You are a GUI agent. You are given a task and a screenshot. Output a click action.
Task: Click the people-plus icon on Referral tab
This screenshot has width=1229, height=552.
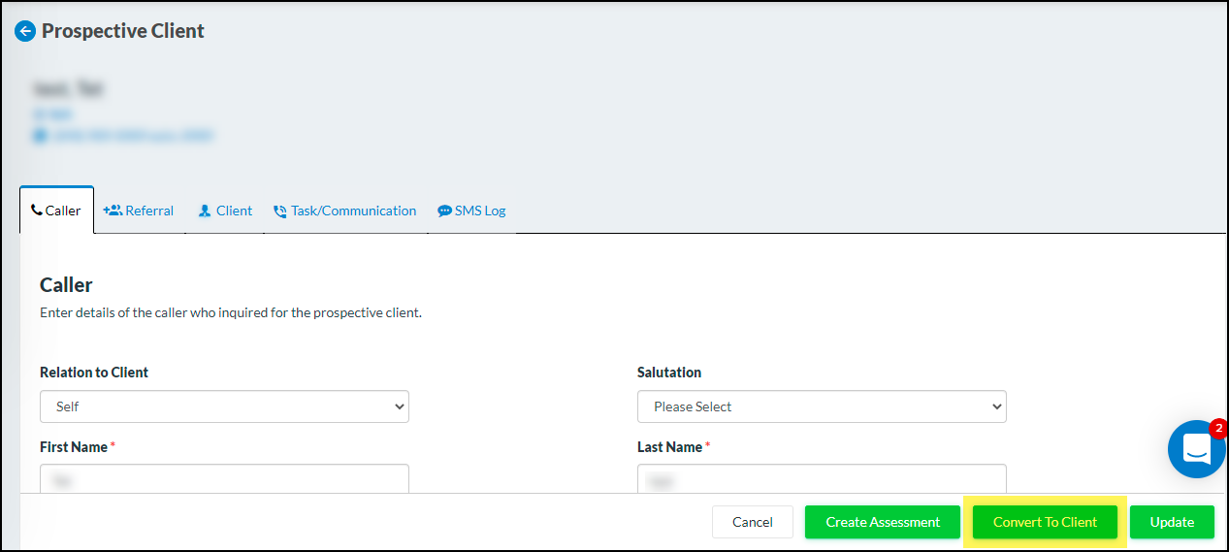[113, 211]
